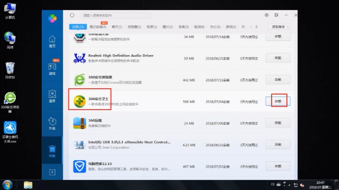Switch to the 驱动(8) tab
The width and height of the screenshot is (339, 190).
tap(199, 27)
